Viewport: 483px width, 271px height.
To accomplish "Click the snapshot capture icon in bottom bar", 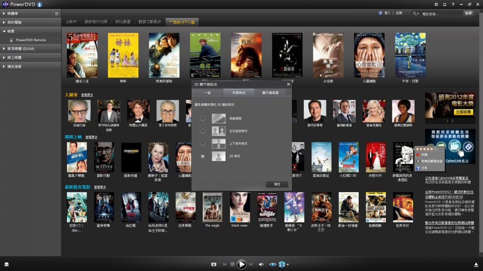I will pos(214,264).
